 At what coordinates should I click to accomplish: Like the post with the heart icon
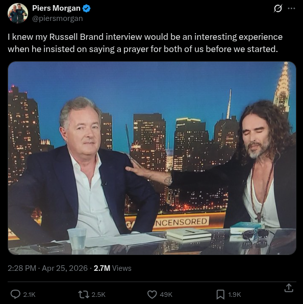coord(152,294)
